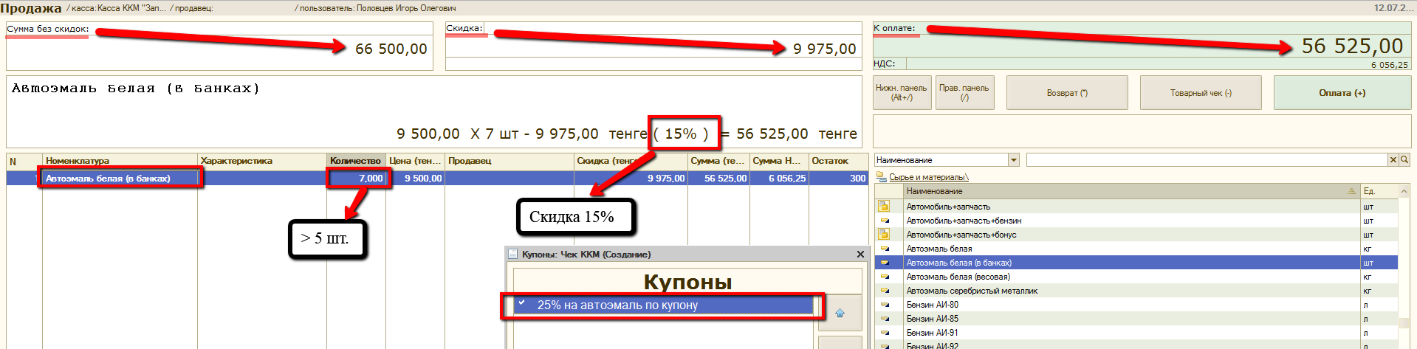Screen dimensions: 1417x349
Task: Open the Наименование search-field dropdown
Action: pyautogui.click(x=1014, y=160)
